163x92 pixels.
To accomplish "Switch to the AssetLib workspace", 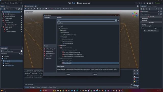I will (87, 3).
